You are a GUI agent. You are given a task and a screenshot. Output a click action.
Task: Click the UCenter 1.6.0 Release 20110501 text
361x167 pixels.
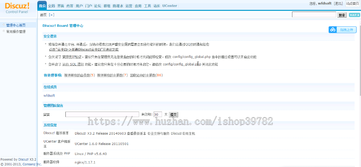tap(101, 144)
